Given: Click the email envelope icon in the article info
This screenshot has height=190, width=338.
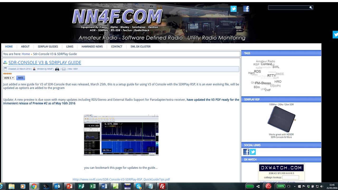Looking at the screenshot, I should [x=64, y=69].
